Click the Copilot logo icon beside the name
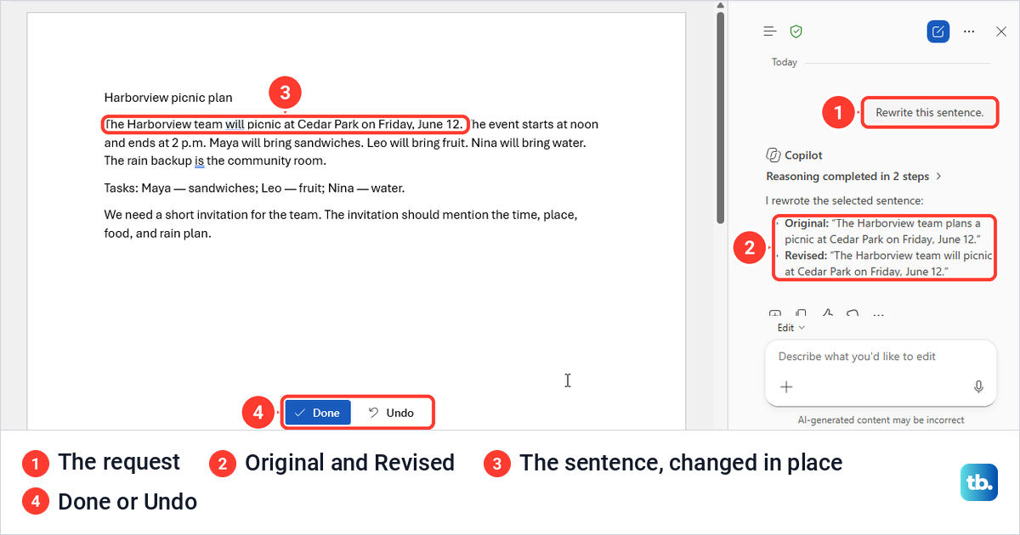This screenshot has width=1020, height=535. [773, 155]
